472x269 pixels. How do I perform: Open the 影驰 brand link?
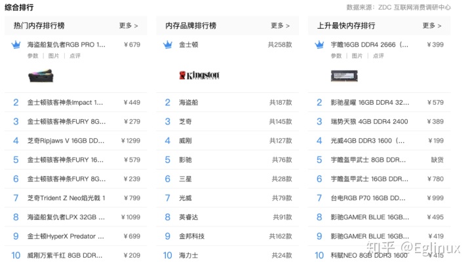[185, 160]
